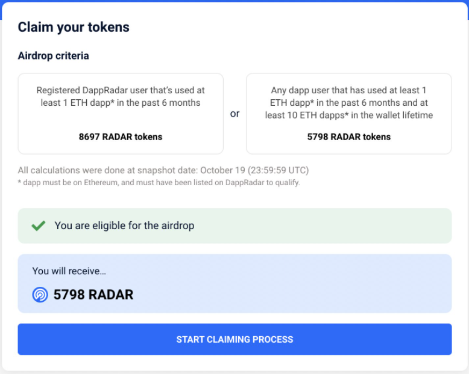
Task: Click the green eligibility checkmark icon
Action: click(x=39, y=225)
